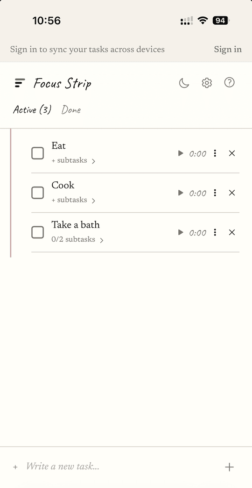The height and width of the screenshot is (488, 252).
Task: Open the three-dot menu for Take a bath
Action: [215, 232]
